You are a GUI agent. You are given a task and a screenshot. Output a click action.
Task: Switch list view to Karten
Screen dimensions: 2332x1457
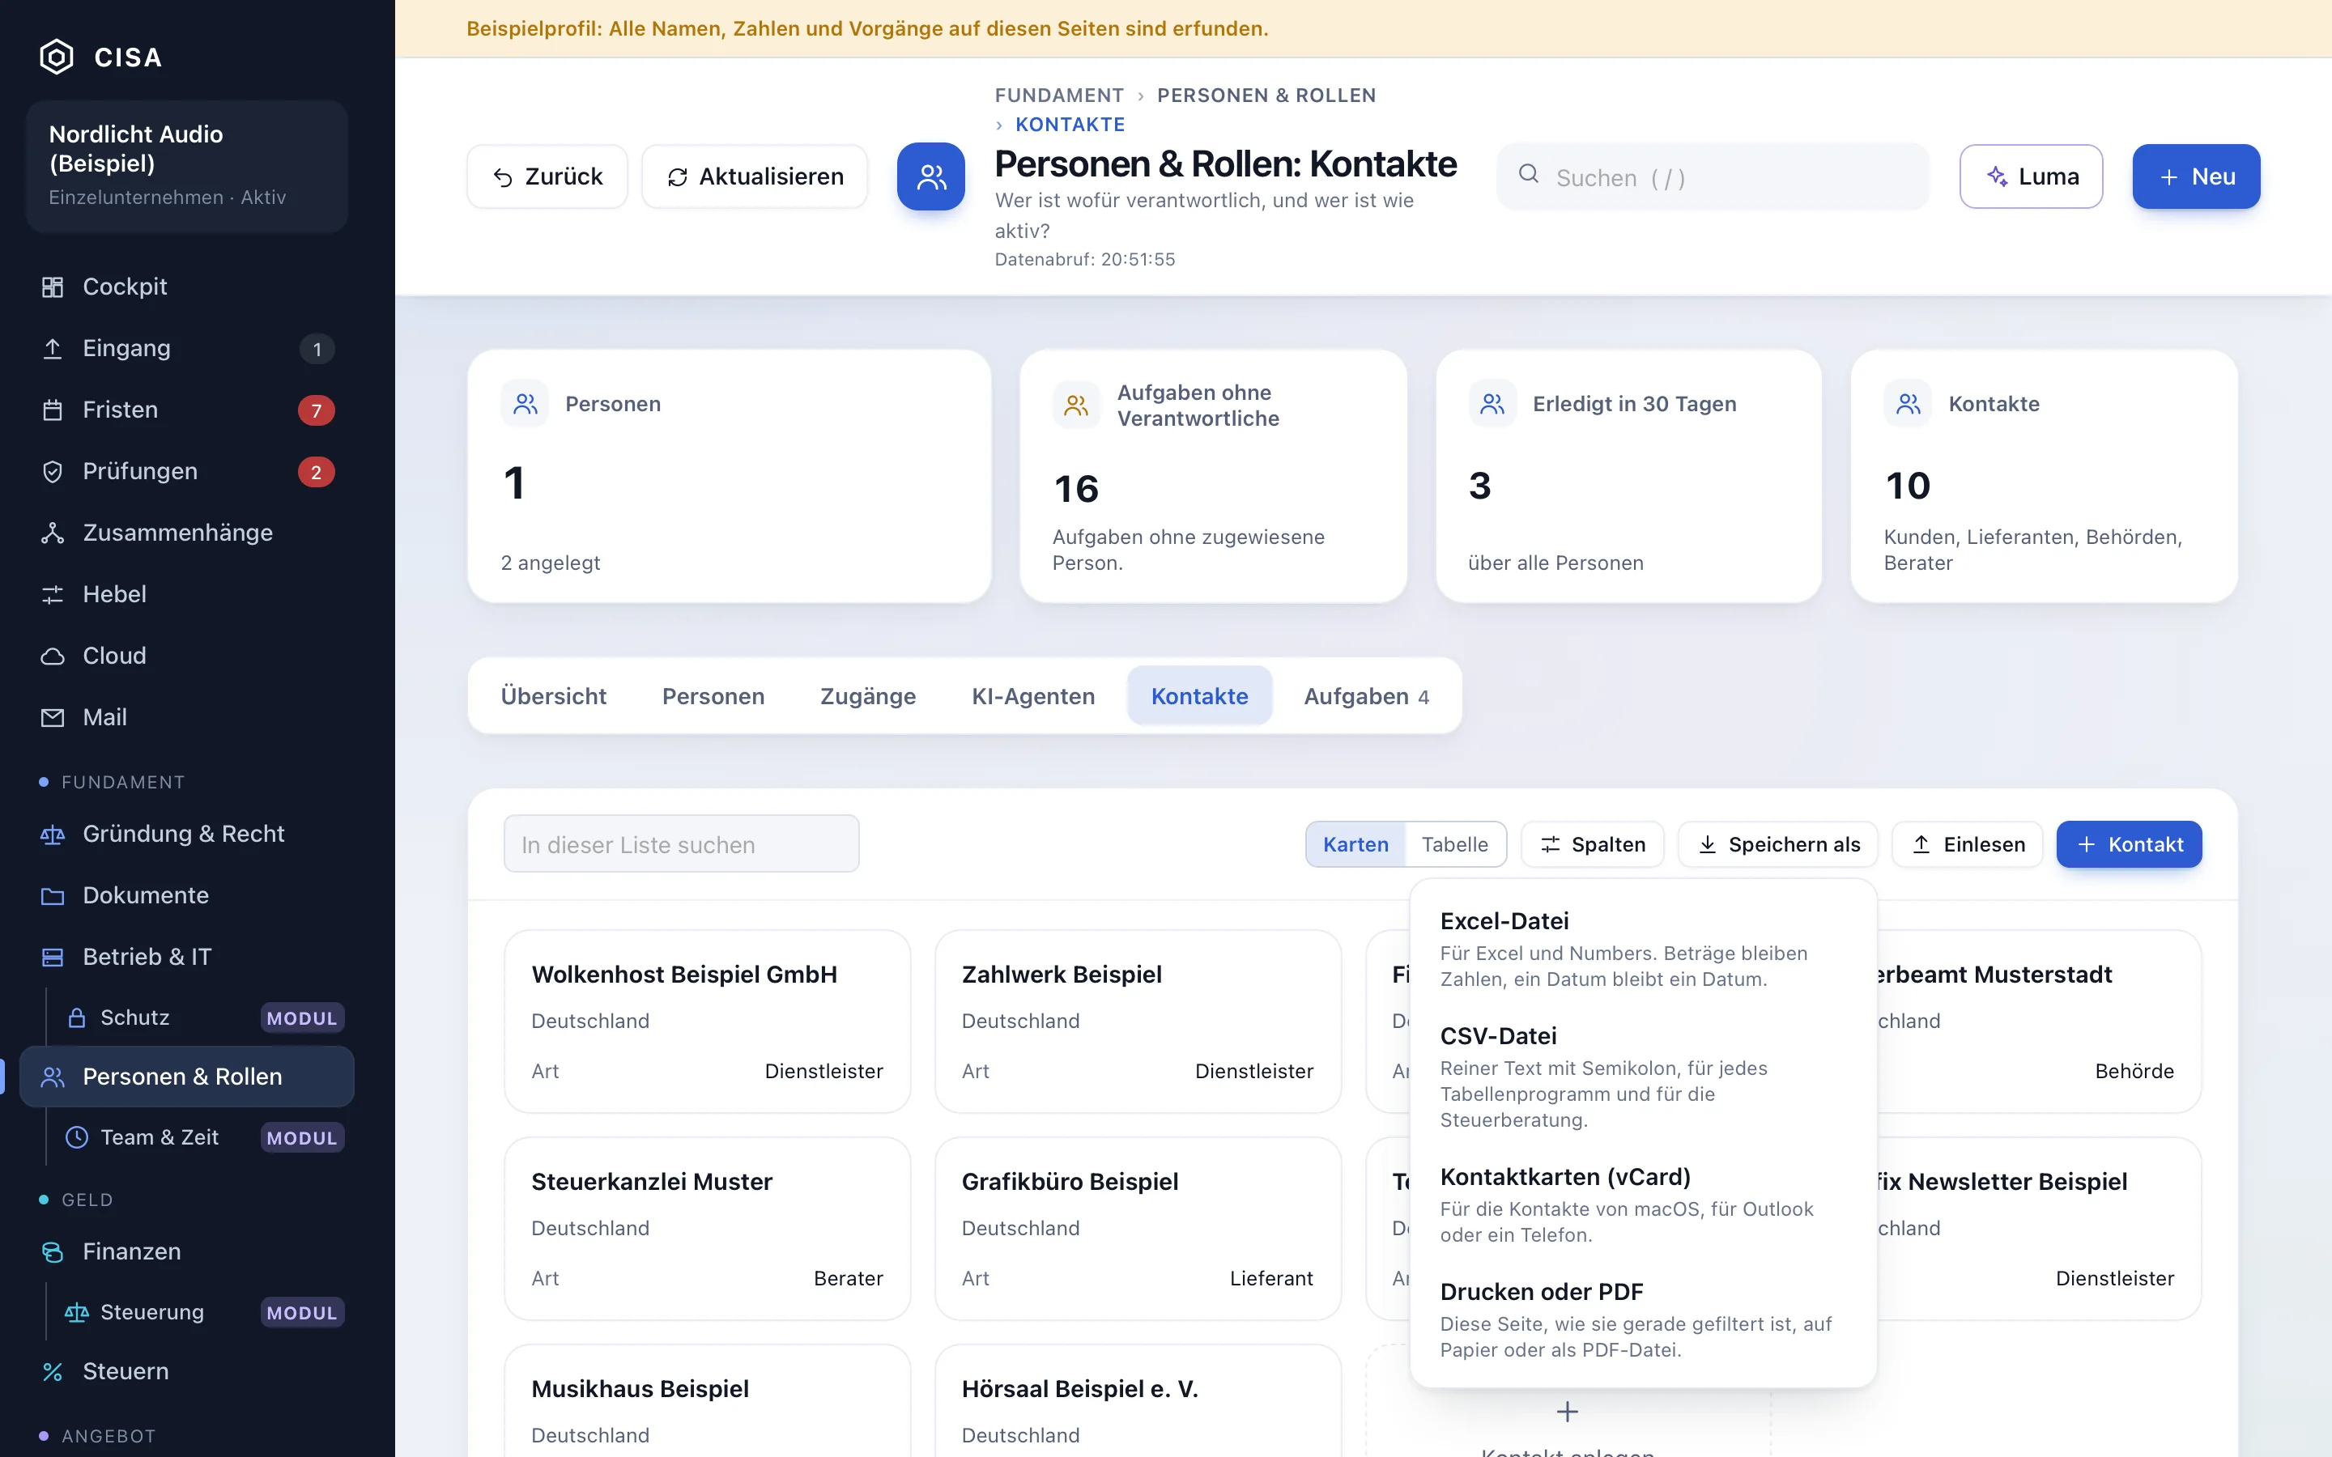[1355, 844]
